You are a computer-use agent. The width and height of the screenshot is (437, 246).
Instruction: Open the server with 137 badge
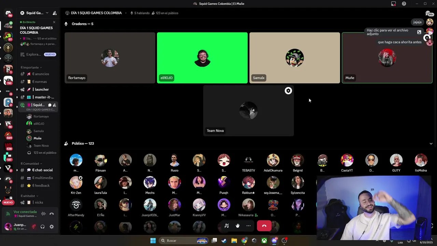(8, 157)
